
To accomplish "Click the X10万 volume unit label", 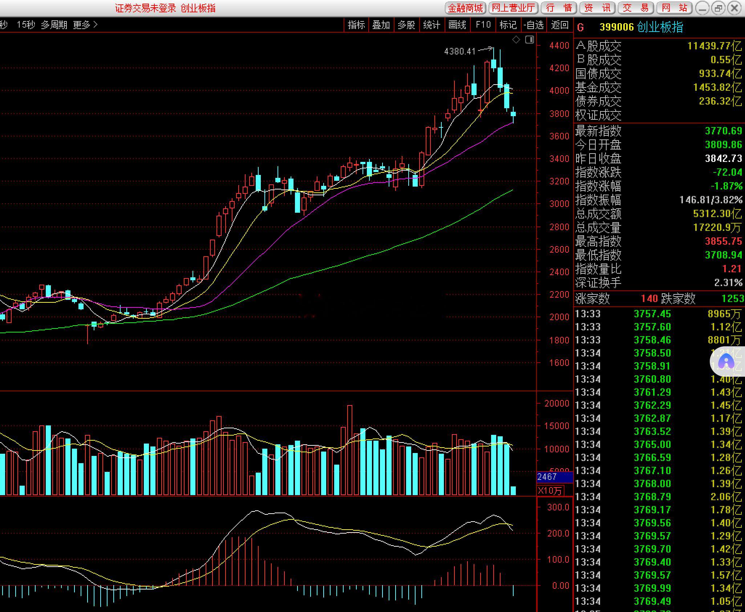I will 550,491.
